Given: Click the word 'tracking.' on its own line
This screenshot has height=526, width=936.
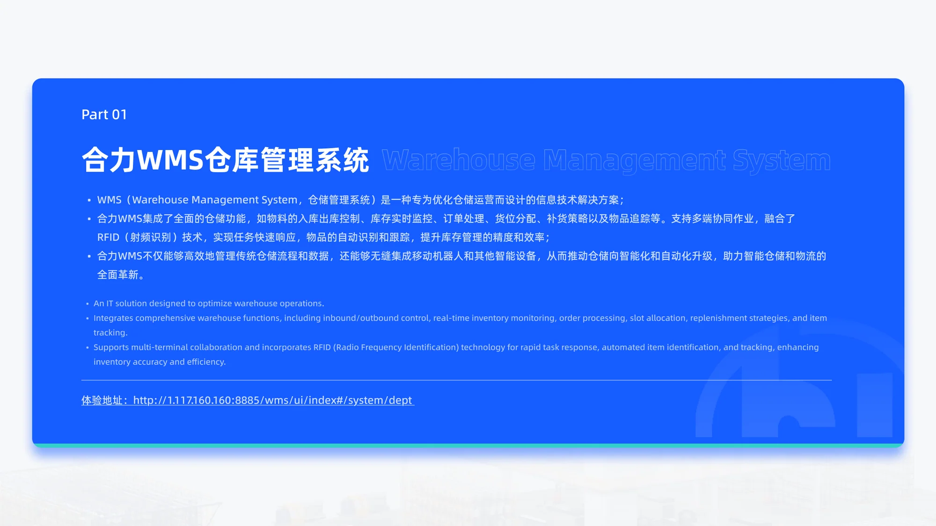Looking at the screenshot, I should pyautogui.click(x=110, y=332).
